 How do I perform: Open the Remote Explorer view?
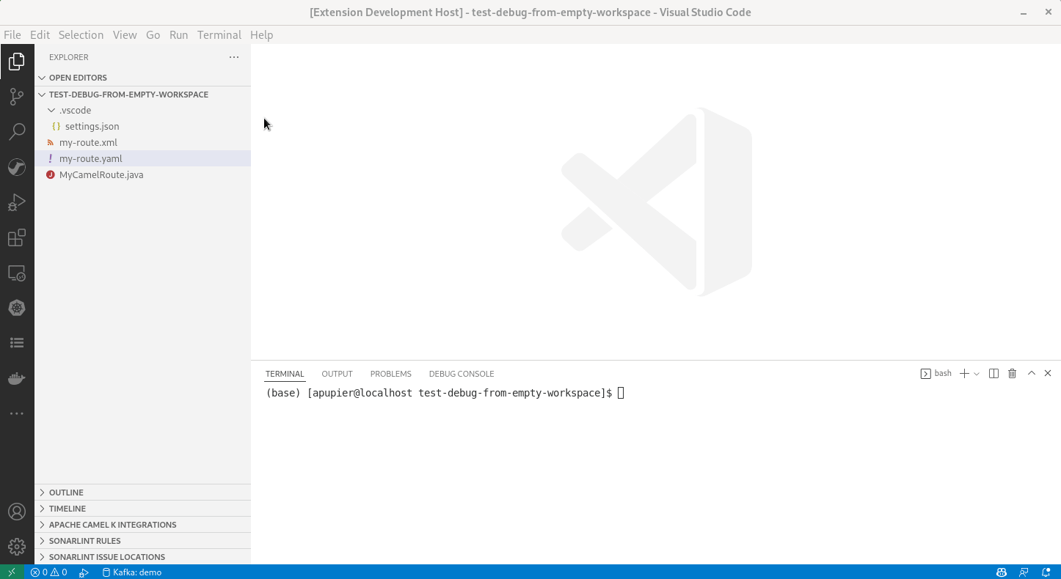pyautogui.click(x=17, y=272)
